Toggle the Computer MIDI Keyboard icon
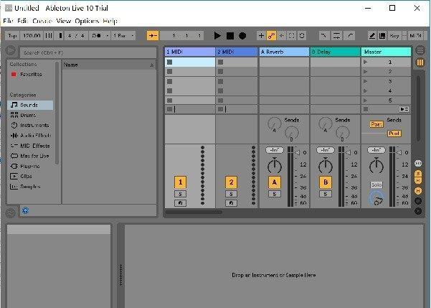This screenshot has width=431, height=308. coord(382,36)
